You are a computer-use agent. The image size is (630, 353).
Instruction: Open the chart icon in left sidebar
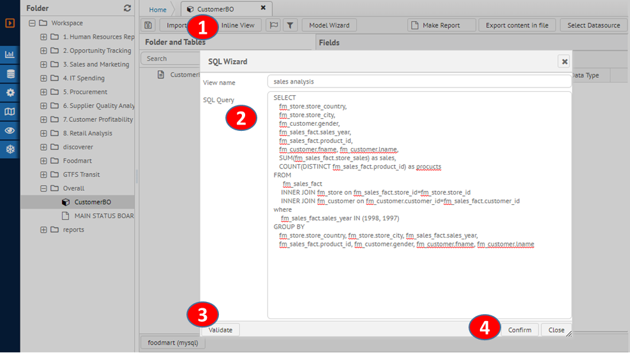pyautogui.click(x=10, y=54)
